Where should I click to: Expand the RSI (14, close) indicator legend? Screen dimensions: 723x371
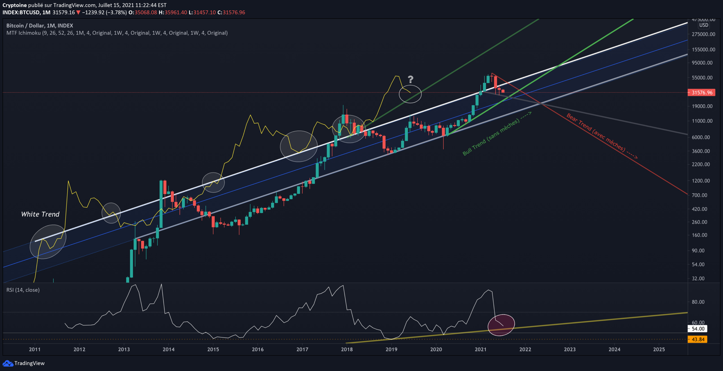pyautogui.click(x=23, y=290)
